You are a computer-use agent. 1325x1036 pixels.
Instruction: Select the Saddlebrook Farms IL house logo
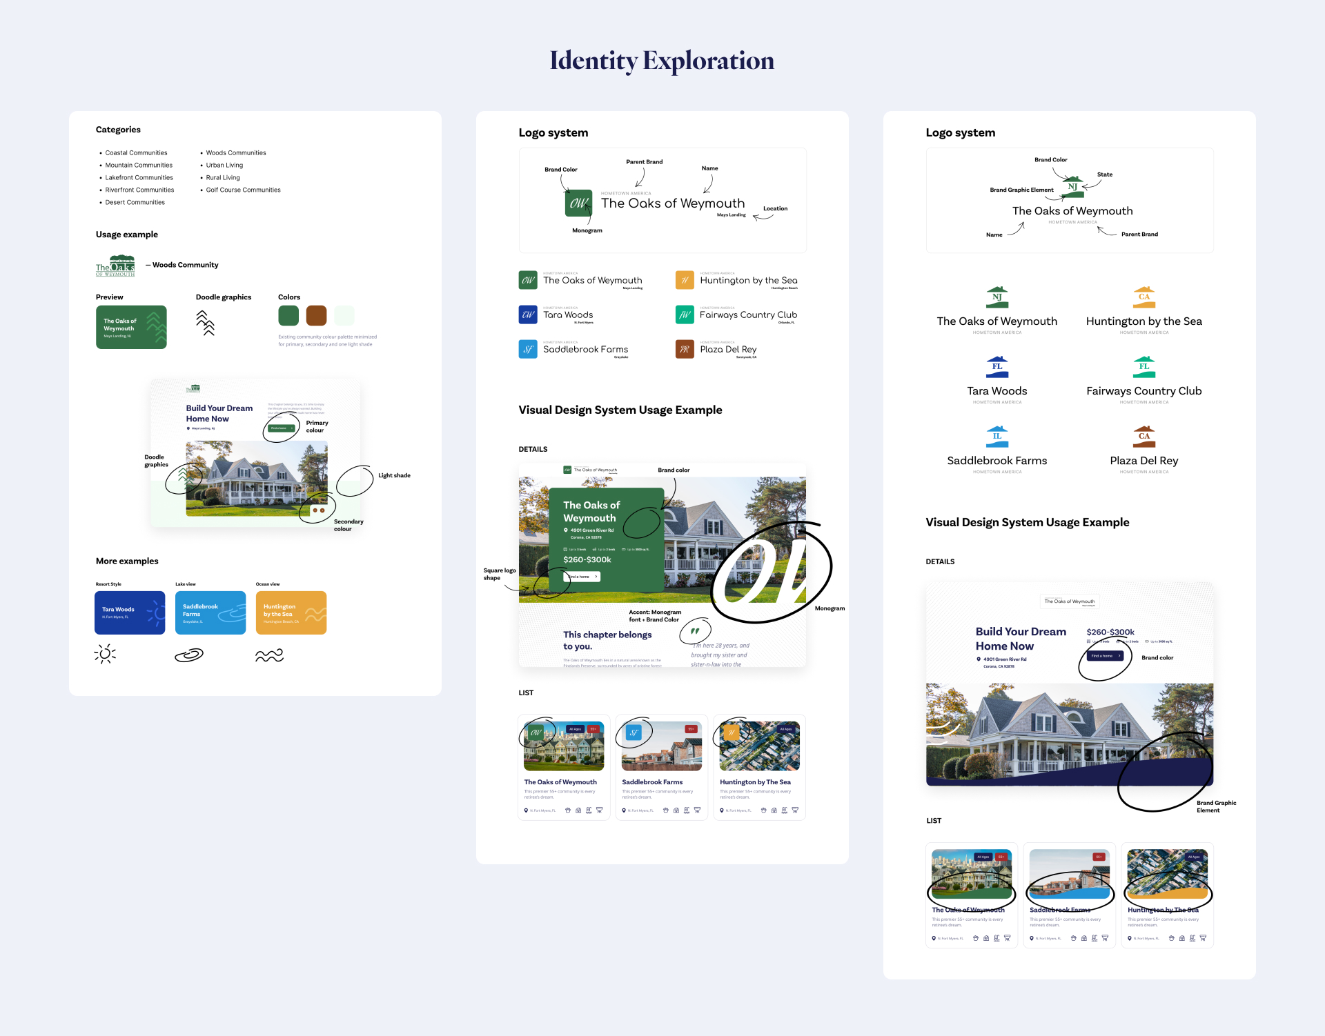tap(997, 437)
